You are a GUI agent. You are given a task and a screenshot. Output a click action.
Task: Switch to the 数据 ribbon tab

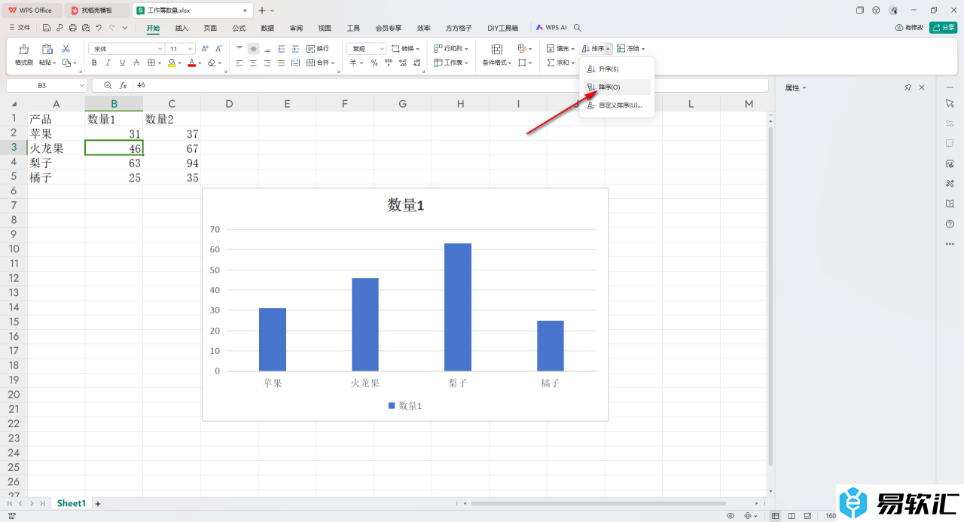coord(267,28)
